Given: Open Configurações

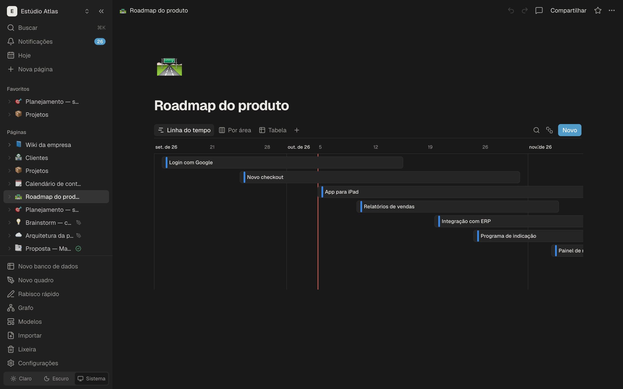Looking at the screenshot, I should pyautogui.click(x=56, y=363).
